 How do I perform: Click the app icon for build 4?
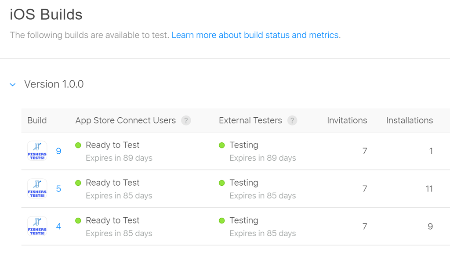click(37, 227)
